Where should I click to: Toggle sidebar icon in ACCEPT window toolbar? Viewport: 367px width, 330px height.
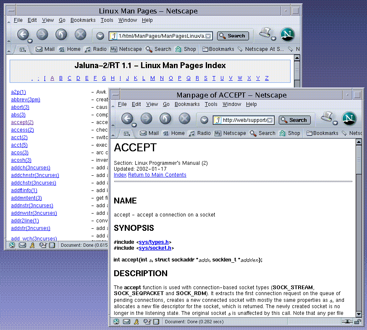(x=127, y=134)
